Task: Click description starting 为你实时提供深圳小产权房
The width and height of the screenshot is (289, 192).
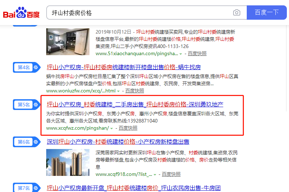Action: pos(142,117)
